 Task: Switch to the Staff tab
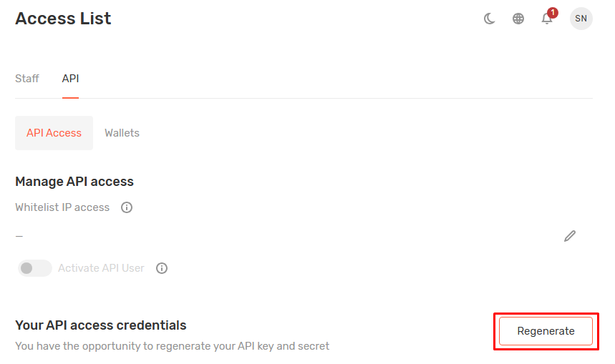(27, 79)
